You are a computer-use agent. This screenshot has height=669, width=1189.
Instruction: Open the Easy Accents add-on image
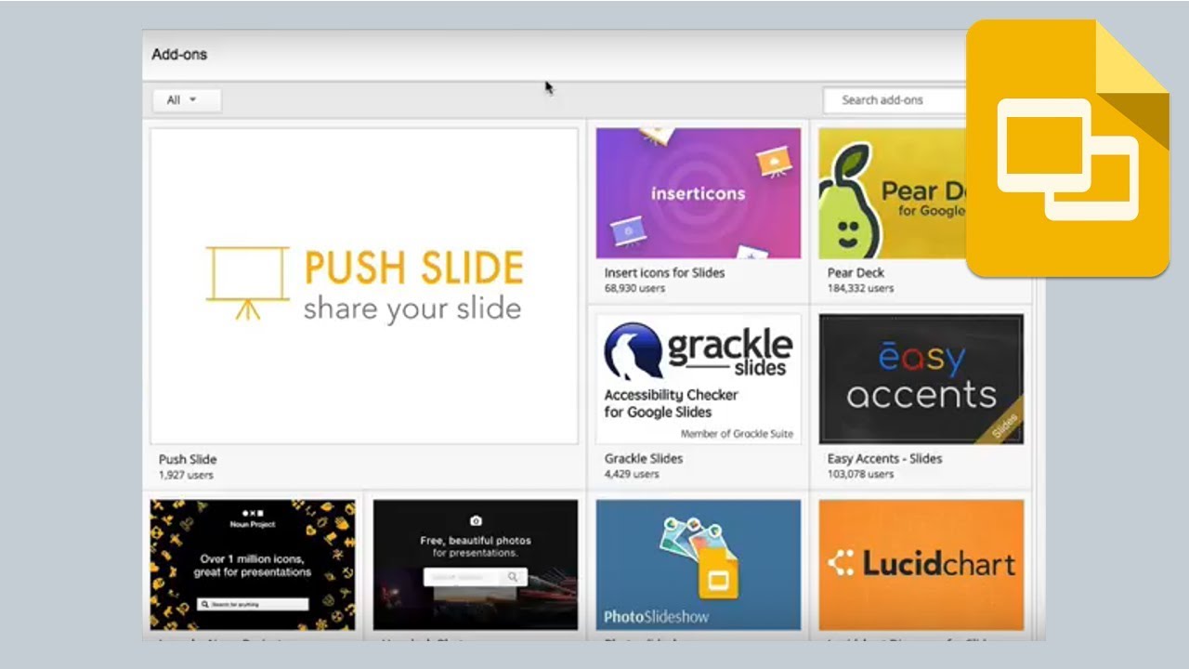921,379
